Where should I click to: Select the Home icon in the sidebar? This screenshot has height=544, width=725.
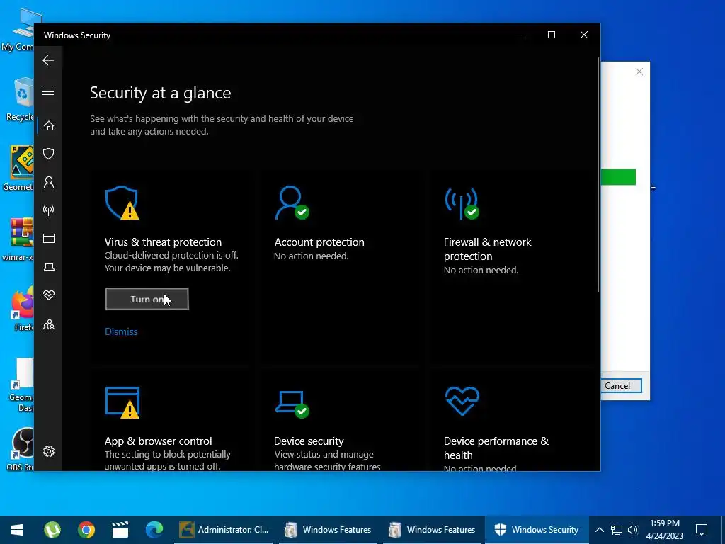(x=49, y=126)
